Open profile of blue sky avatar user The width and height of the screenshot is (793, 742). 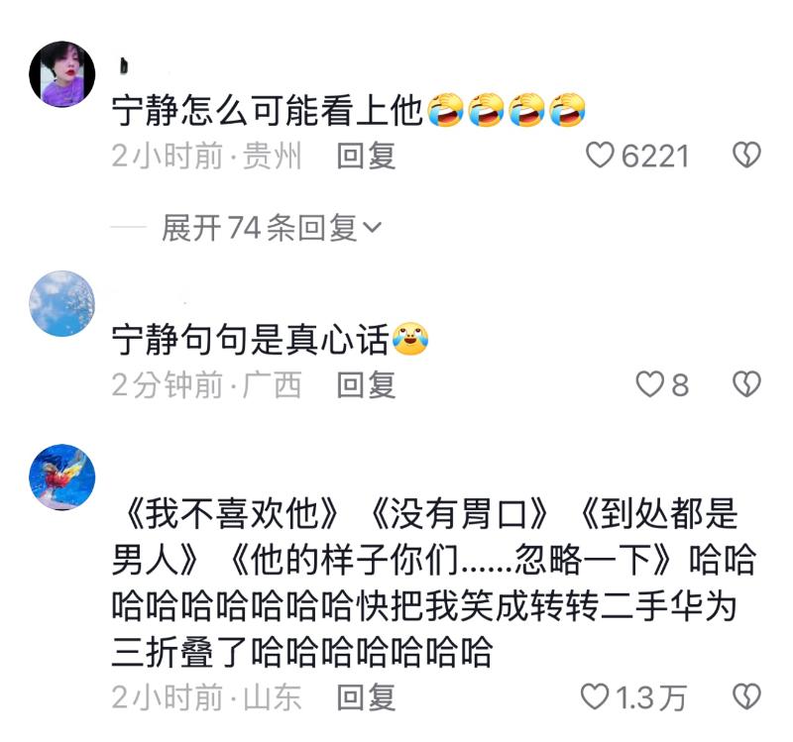pyautogui.click(x=62, y=303)
